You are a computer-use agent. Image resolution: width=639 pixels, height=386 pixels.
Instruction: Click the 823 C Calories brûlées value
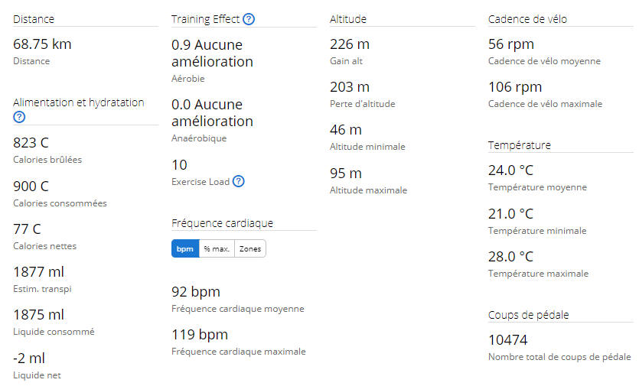tap(31, 142)
